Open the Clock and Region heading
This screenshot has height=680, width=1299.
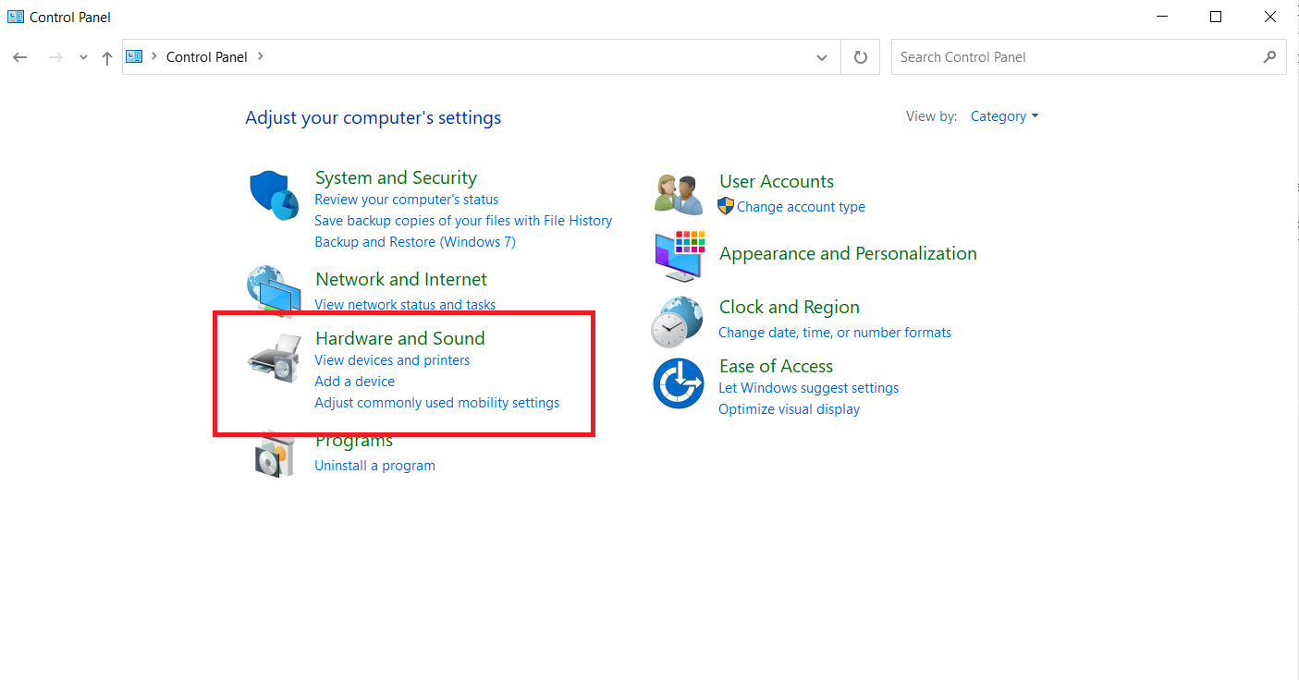790,307
